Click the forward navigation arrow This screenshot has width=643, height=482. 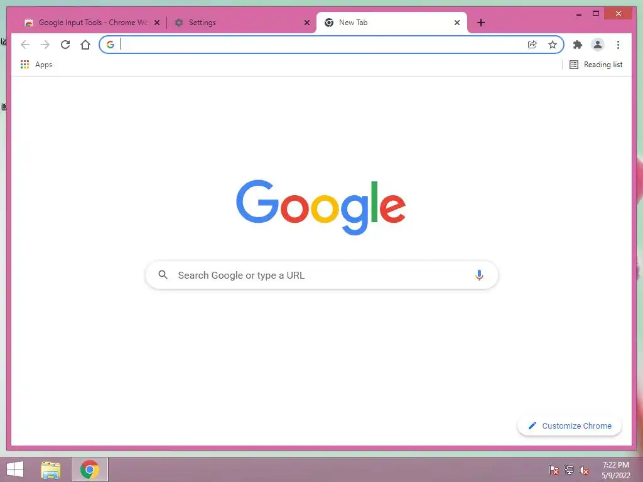[x=45, y=45]
